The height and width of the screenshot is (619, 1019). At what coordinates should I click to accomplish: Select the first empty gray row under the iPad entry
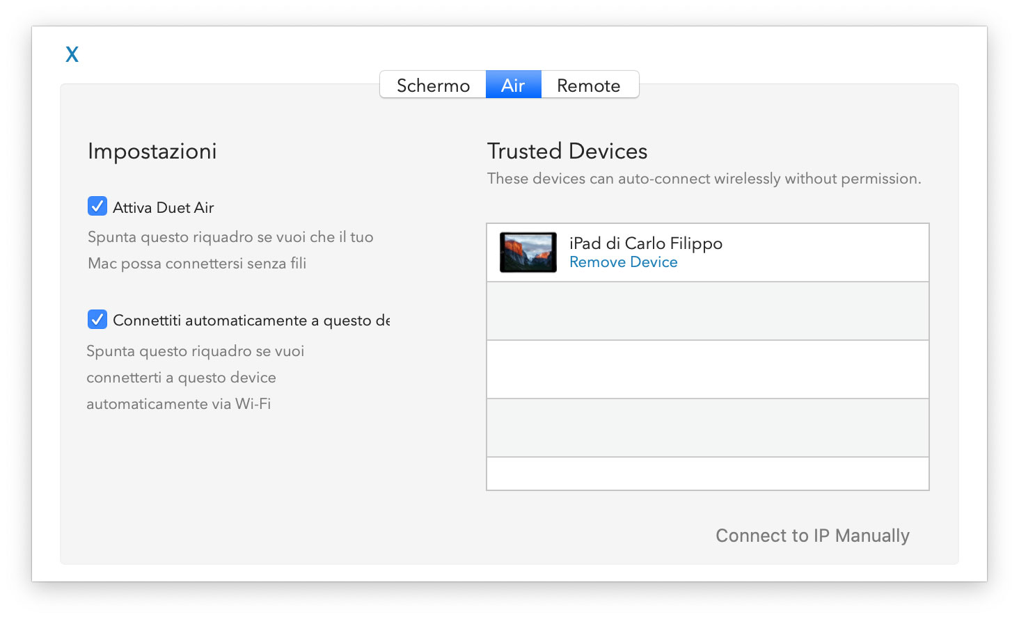[708, 311]
